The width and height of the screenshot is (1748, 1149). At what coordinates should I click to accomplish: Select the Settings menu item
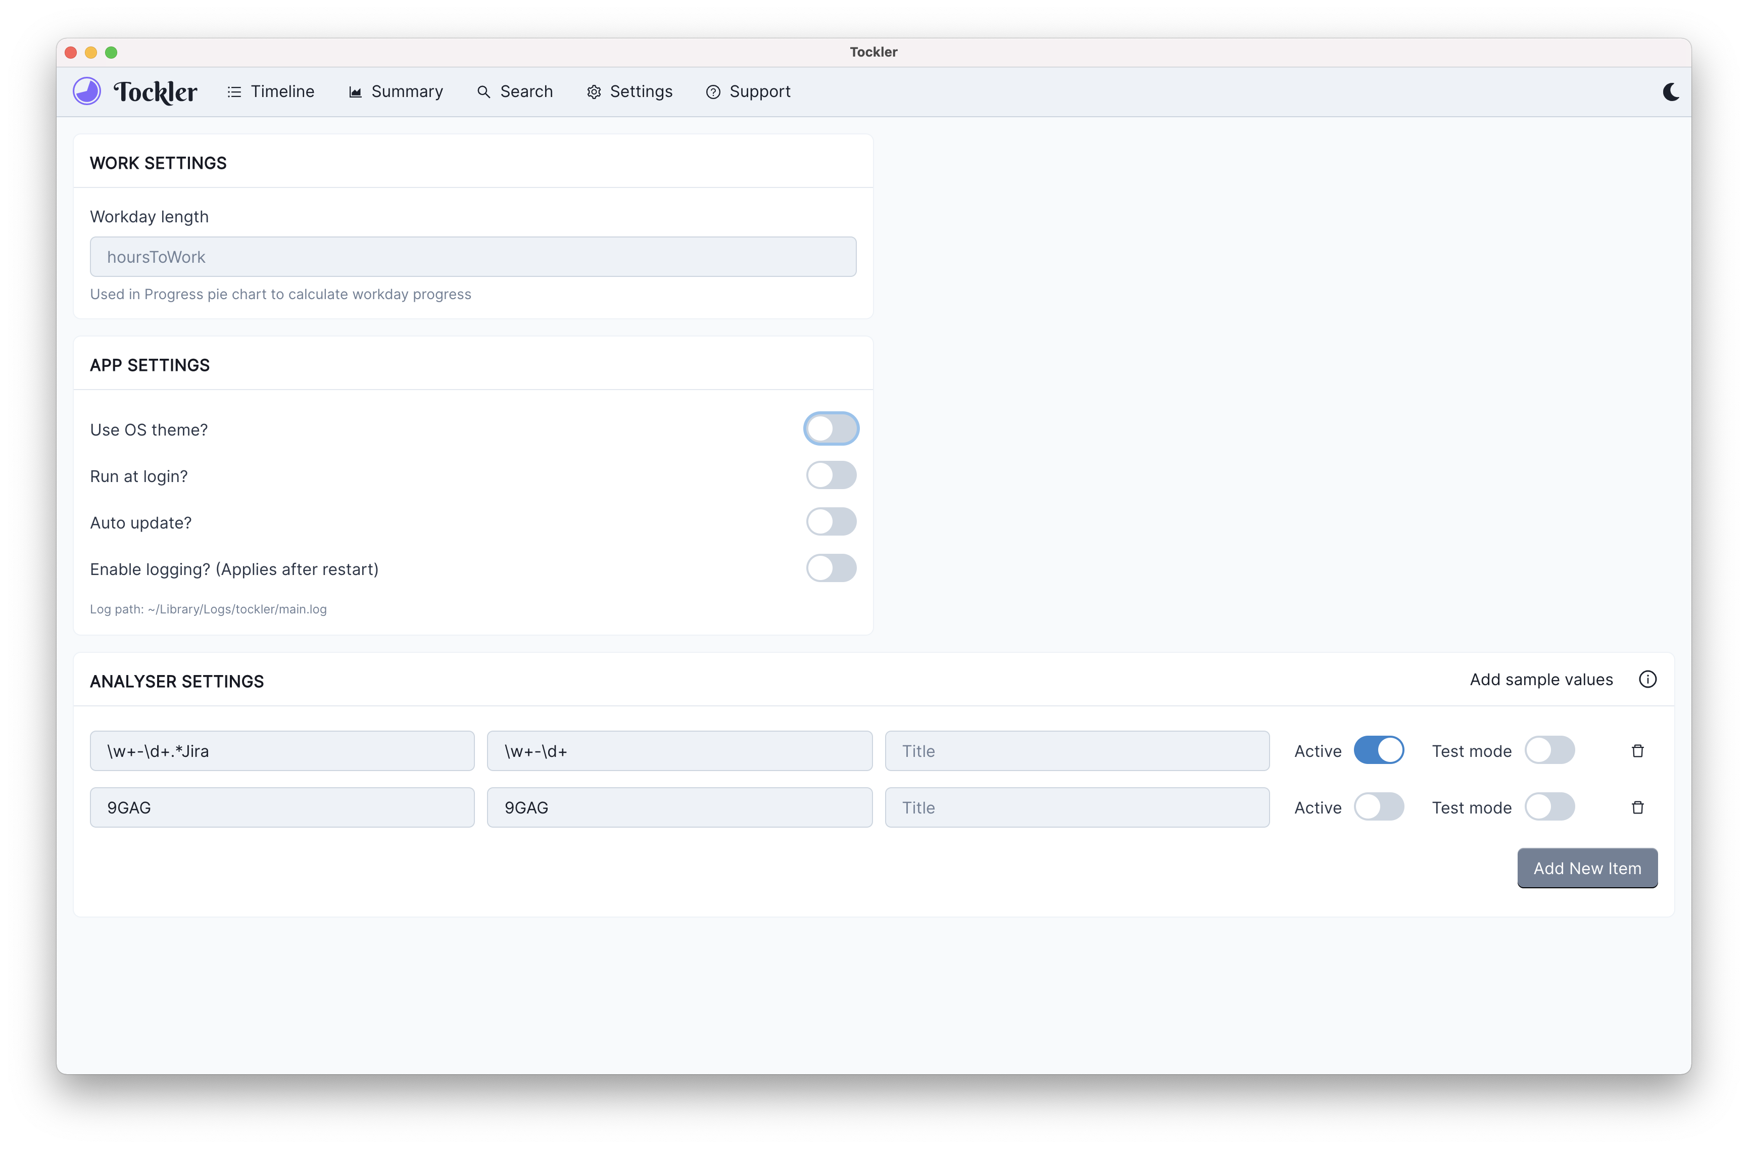point(629,92)
